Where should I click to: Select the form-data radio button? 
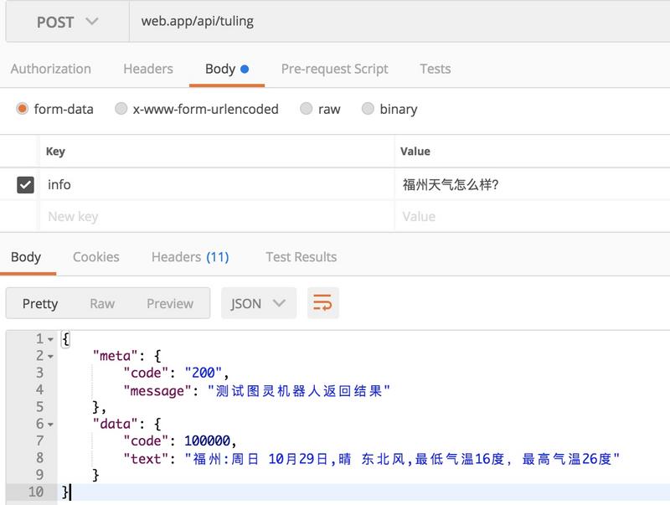[22, 109]
